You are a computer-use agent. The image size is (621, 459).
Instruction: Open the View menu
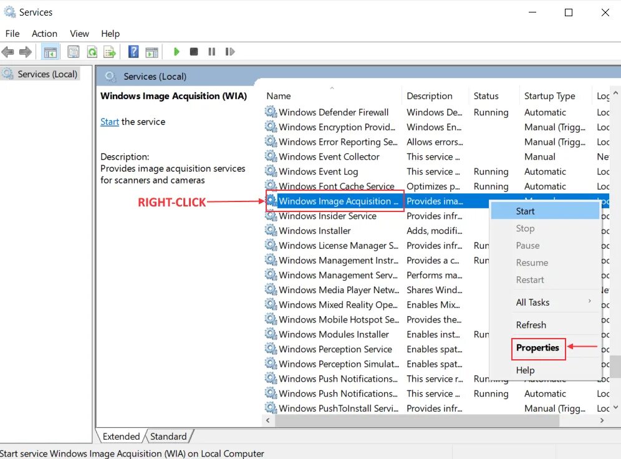(x=79, y=34)
